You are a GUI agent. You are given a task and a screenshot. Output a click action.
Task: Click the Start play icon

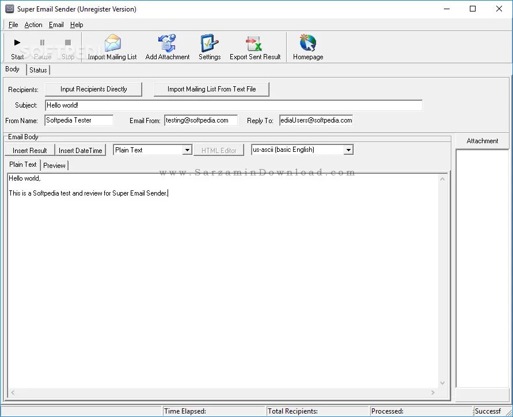point(17,43)
